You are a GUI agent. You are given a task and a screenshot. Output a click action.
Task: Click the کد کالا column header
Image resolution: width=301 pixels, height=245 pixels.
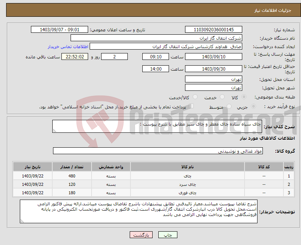(x=264, y=167)
